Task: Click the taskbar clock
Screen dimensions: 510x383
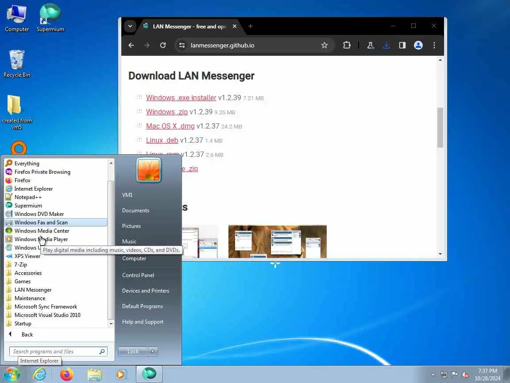Action: [487, 375]
